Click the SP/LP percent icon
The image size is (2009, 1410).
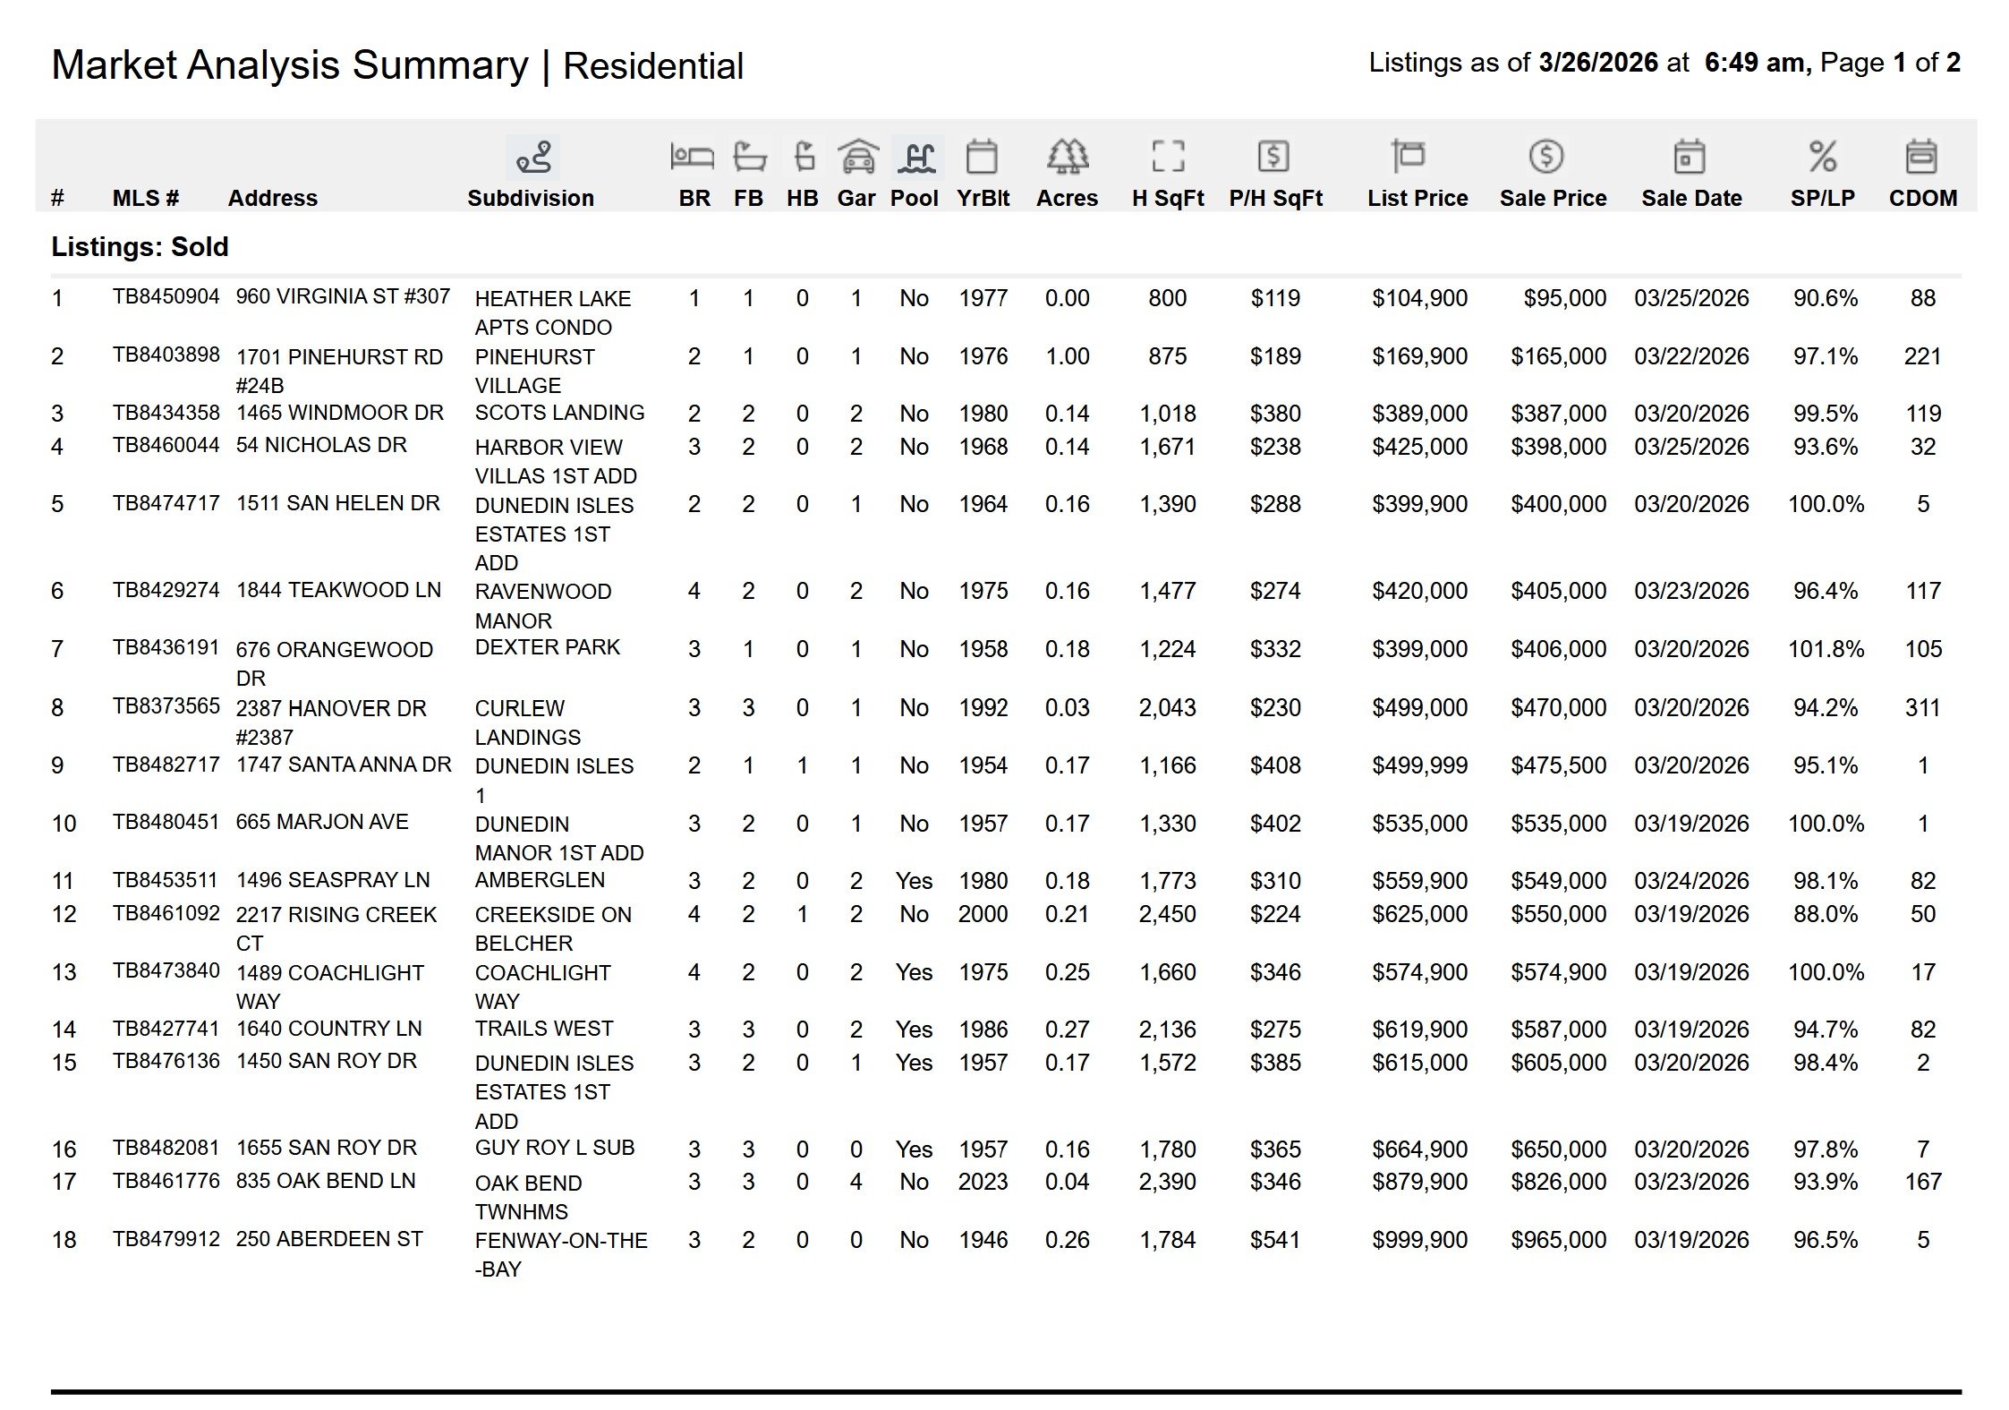[1822, 157]
